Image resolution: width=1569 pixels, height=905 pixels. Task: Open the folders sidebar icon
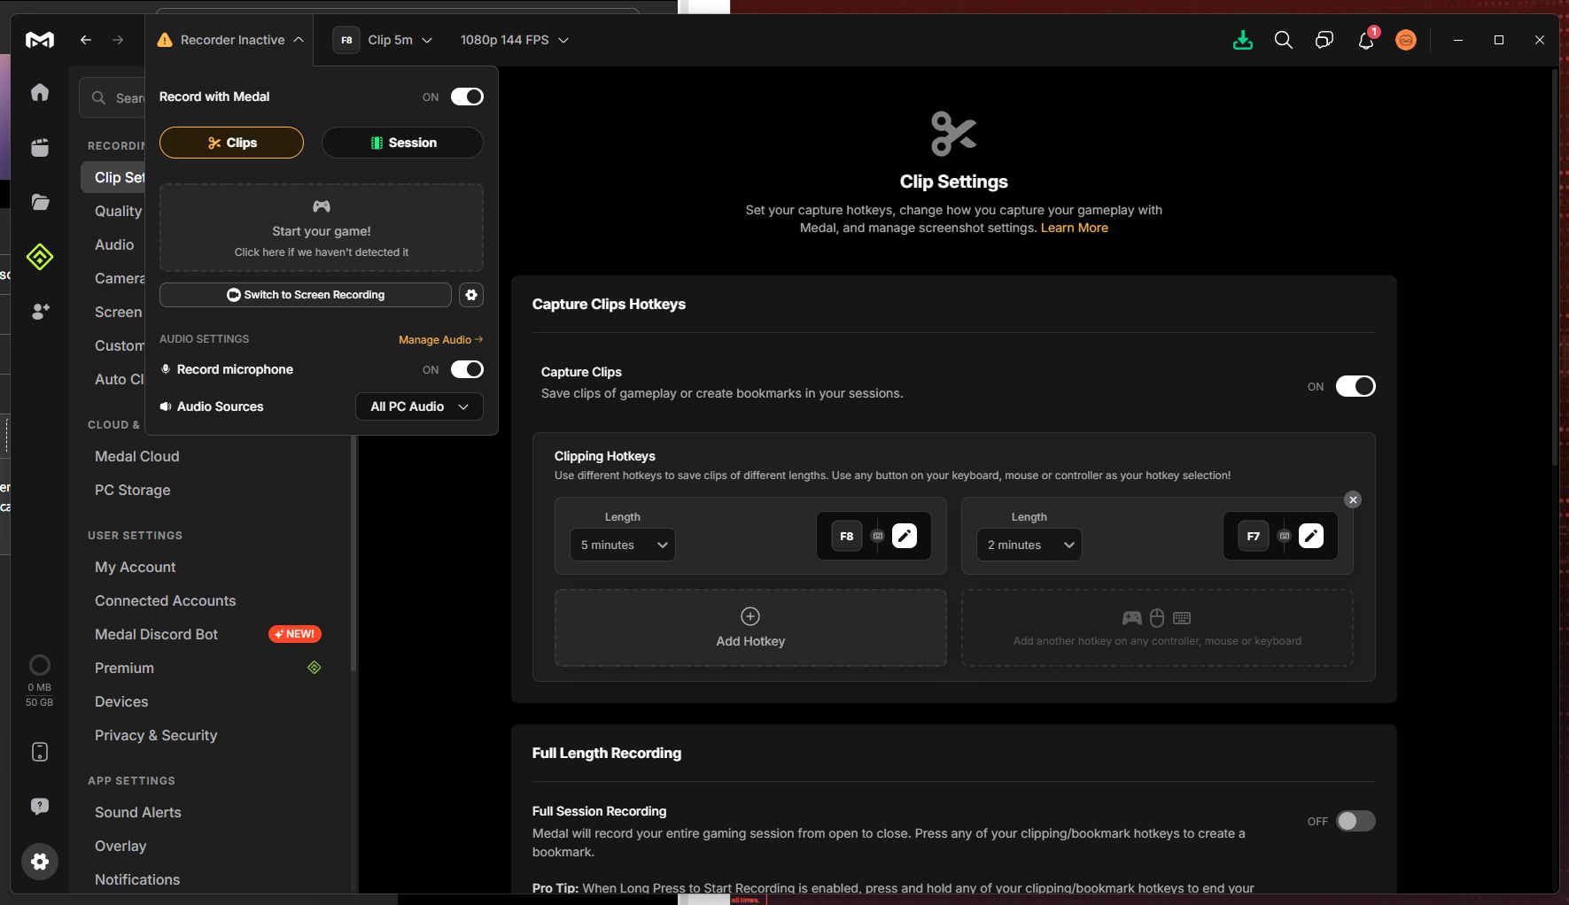(x=40, y=202)
